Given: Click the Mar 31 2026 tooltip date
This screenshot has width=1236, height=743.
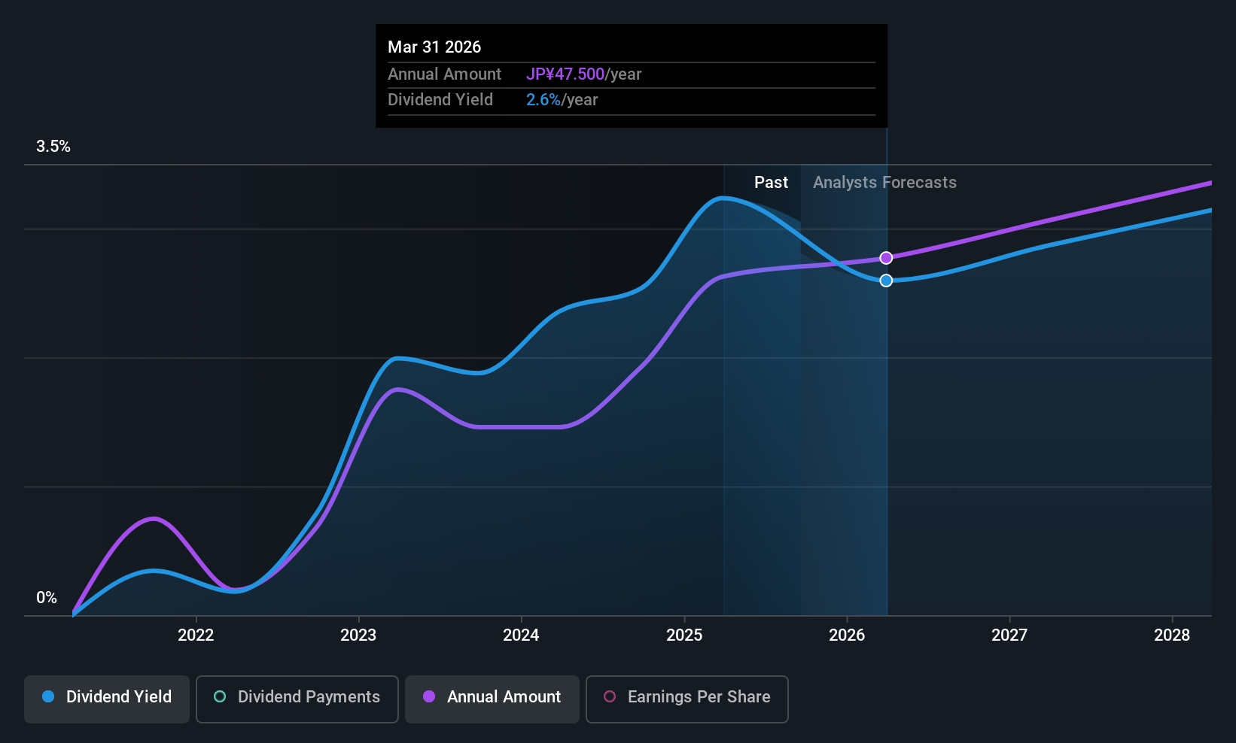Looking at the screenshot, I should (x=434, y=47).
